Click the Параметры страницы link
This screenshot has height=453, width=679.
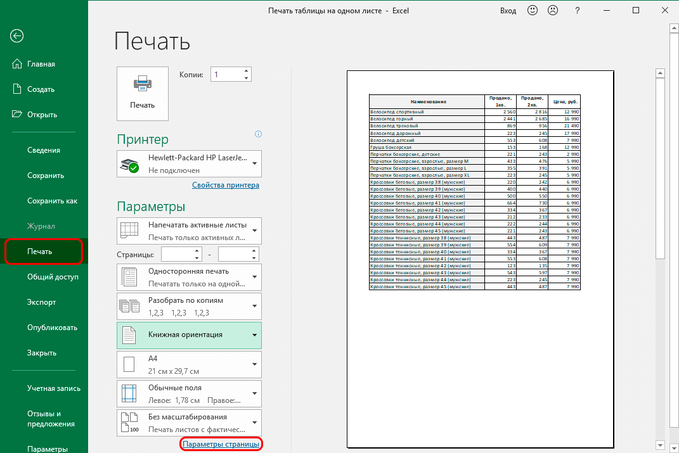click(x=221, y=443)
